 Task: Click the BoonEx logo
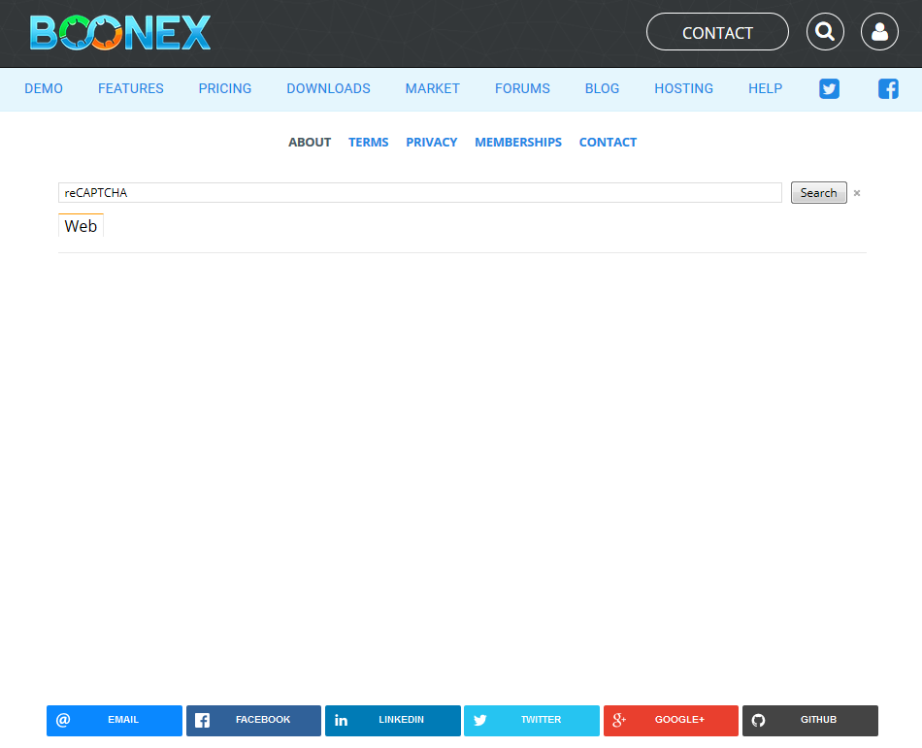click(119, 32)
